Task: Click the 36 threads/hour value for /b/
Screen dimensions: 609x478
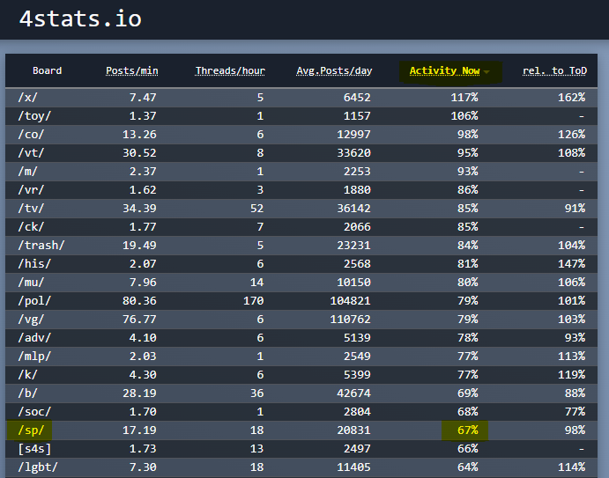Action: [256, 393]
